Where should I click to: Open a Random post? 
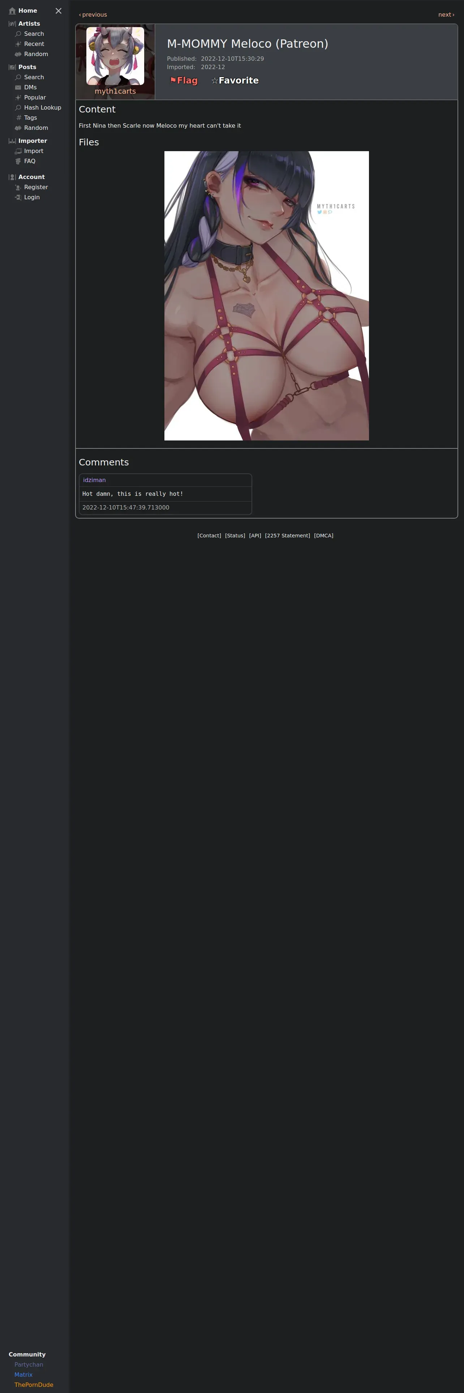[36, 128]
